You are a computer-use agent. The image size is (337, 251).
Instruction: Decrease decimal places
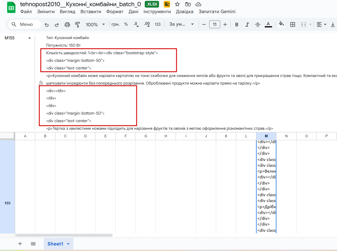coord(136,24)
